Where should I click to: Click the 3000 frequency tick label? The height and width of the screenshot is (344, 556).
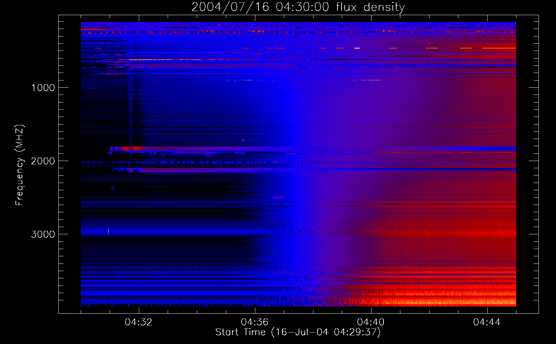point(43,234)
